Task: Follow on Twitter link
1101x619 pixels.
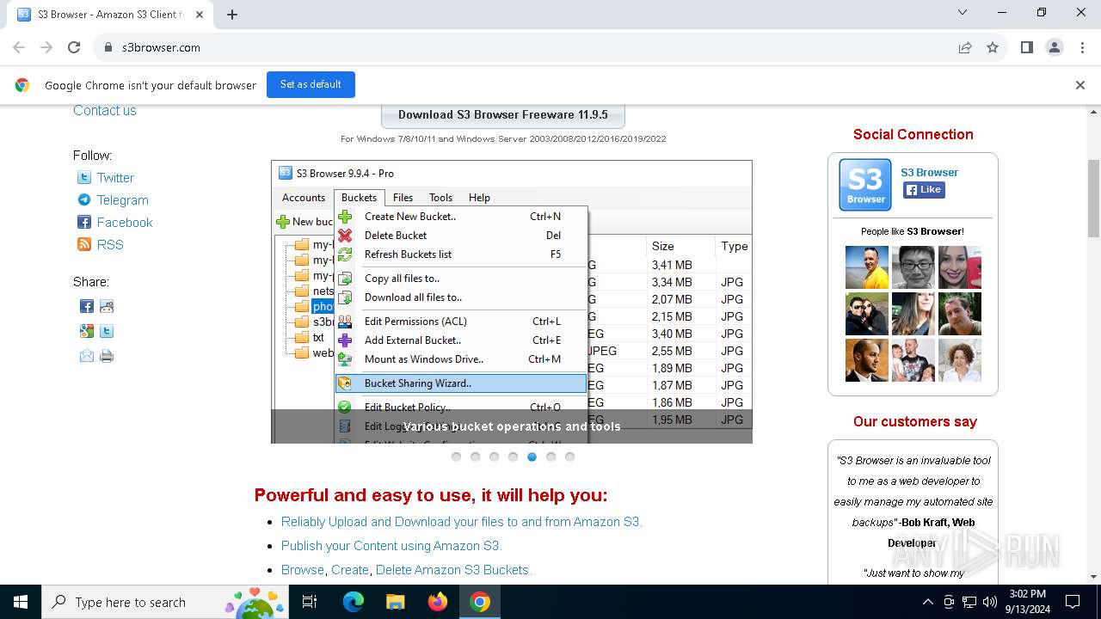Action: pyautogui.click(x=115, y=177)
